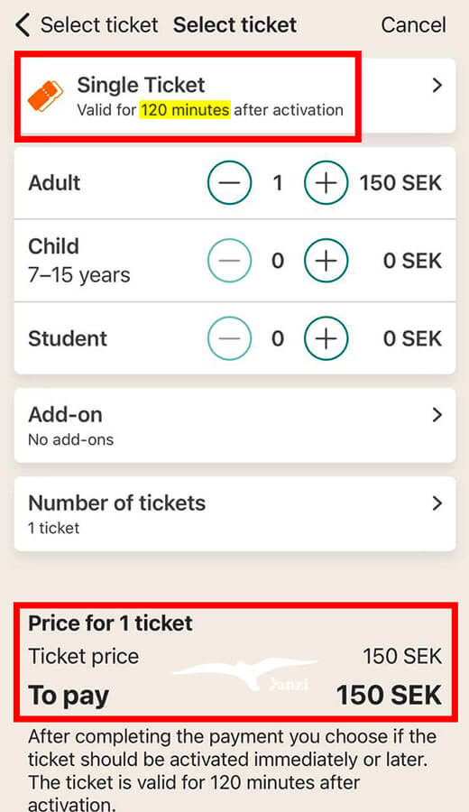Decrease Adult ticket count with minus
Image resolution: width=469 pixels, height=812 pixels.
coord(229,183)
